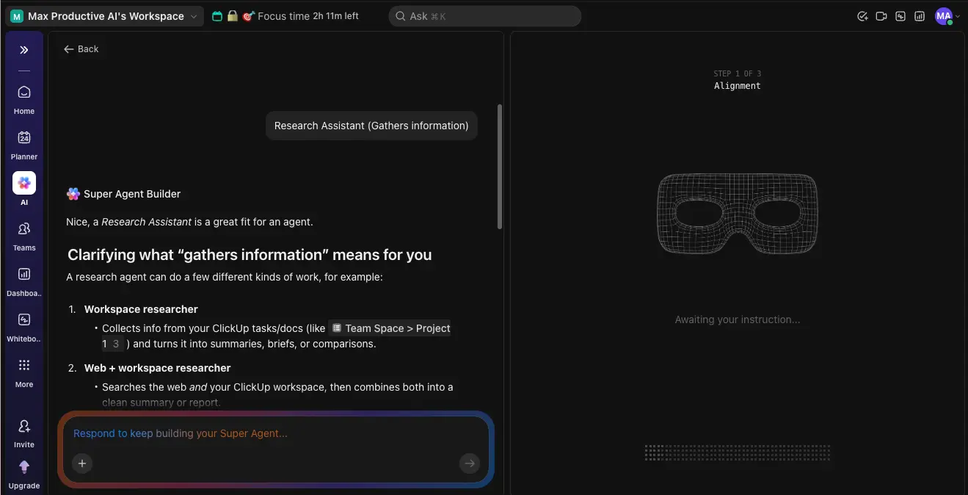
Task: Open the calendar icon near Focus time
Action: pos(216,15)
